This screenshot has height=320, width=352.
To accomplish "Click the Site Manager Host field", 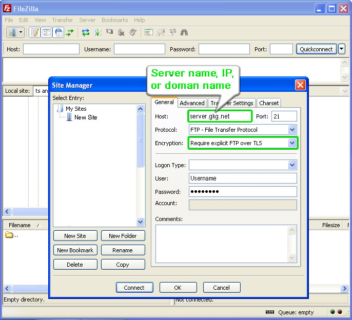I will 220,116.
